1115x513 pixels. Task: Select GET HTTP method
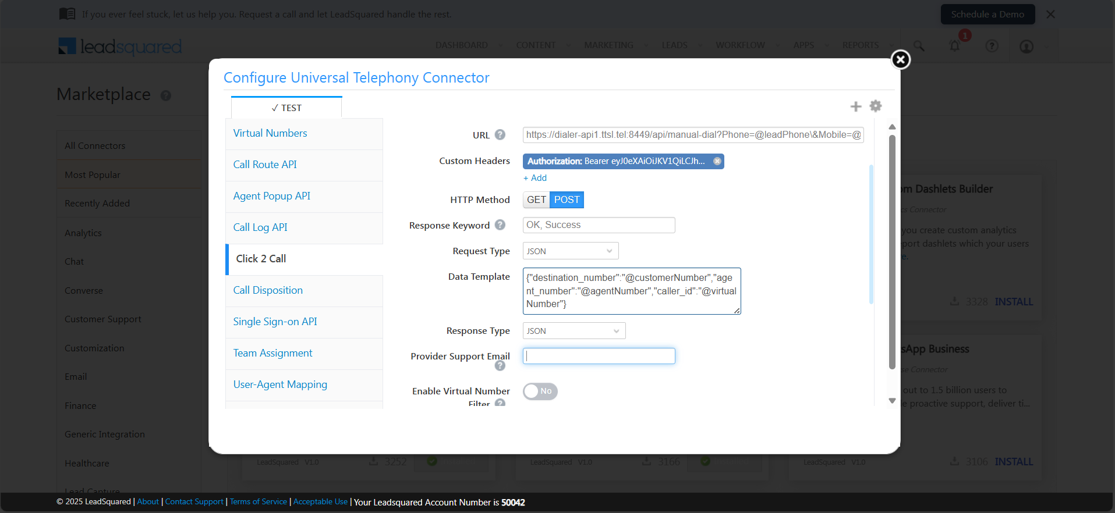pyautogui.click(x=536, y=200)
